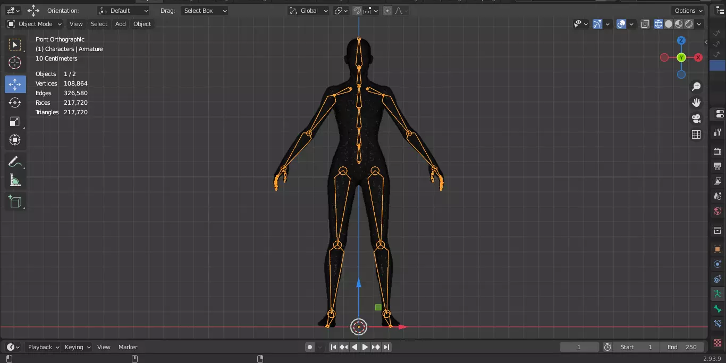Open the Collection properties tab
Viewport: 726px width, 363px height.
click(x=717, y=230)
